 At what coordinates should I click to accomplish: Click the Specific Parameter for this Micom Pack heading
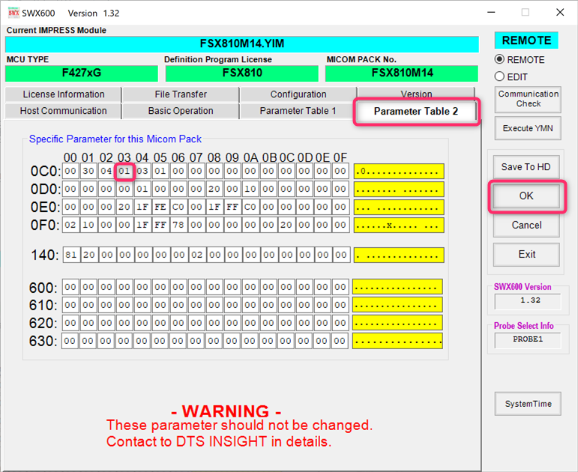(x=115, y=139)
